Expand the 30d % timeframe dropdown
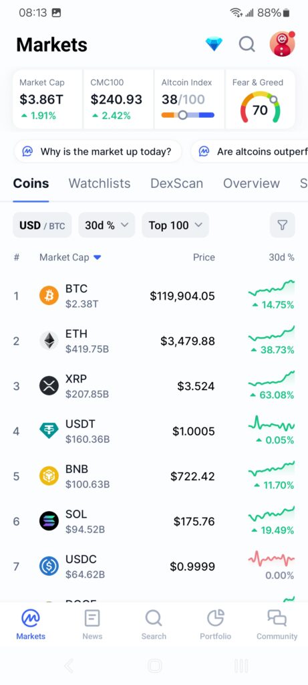The height and width of the screenshot is (685, 308). (x=107, y=225)
